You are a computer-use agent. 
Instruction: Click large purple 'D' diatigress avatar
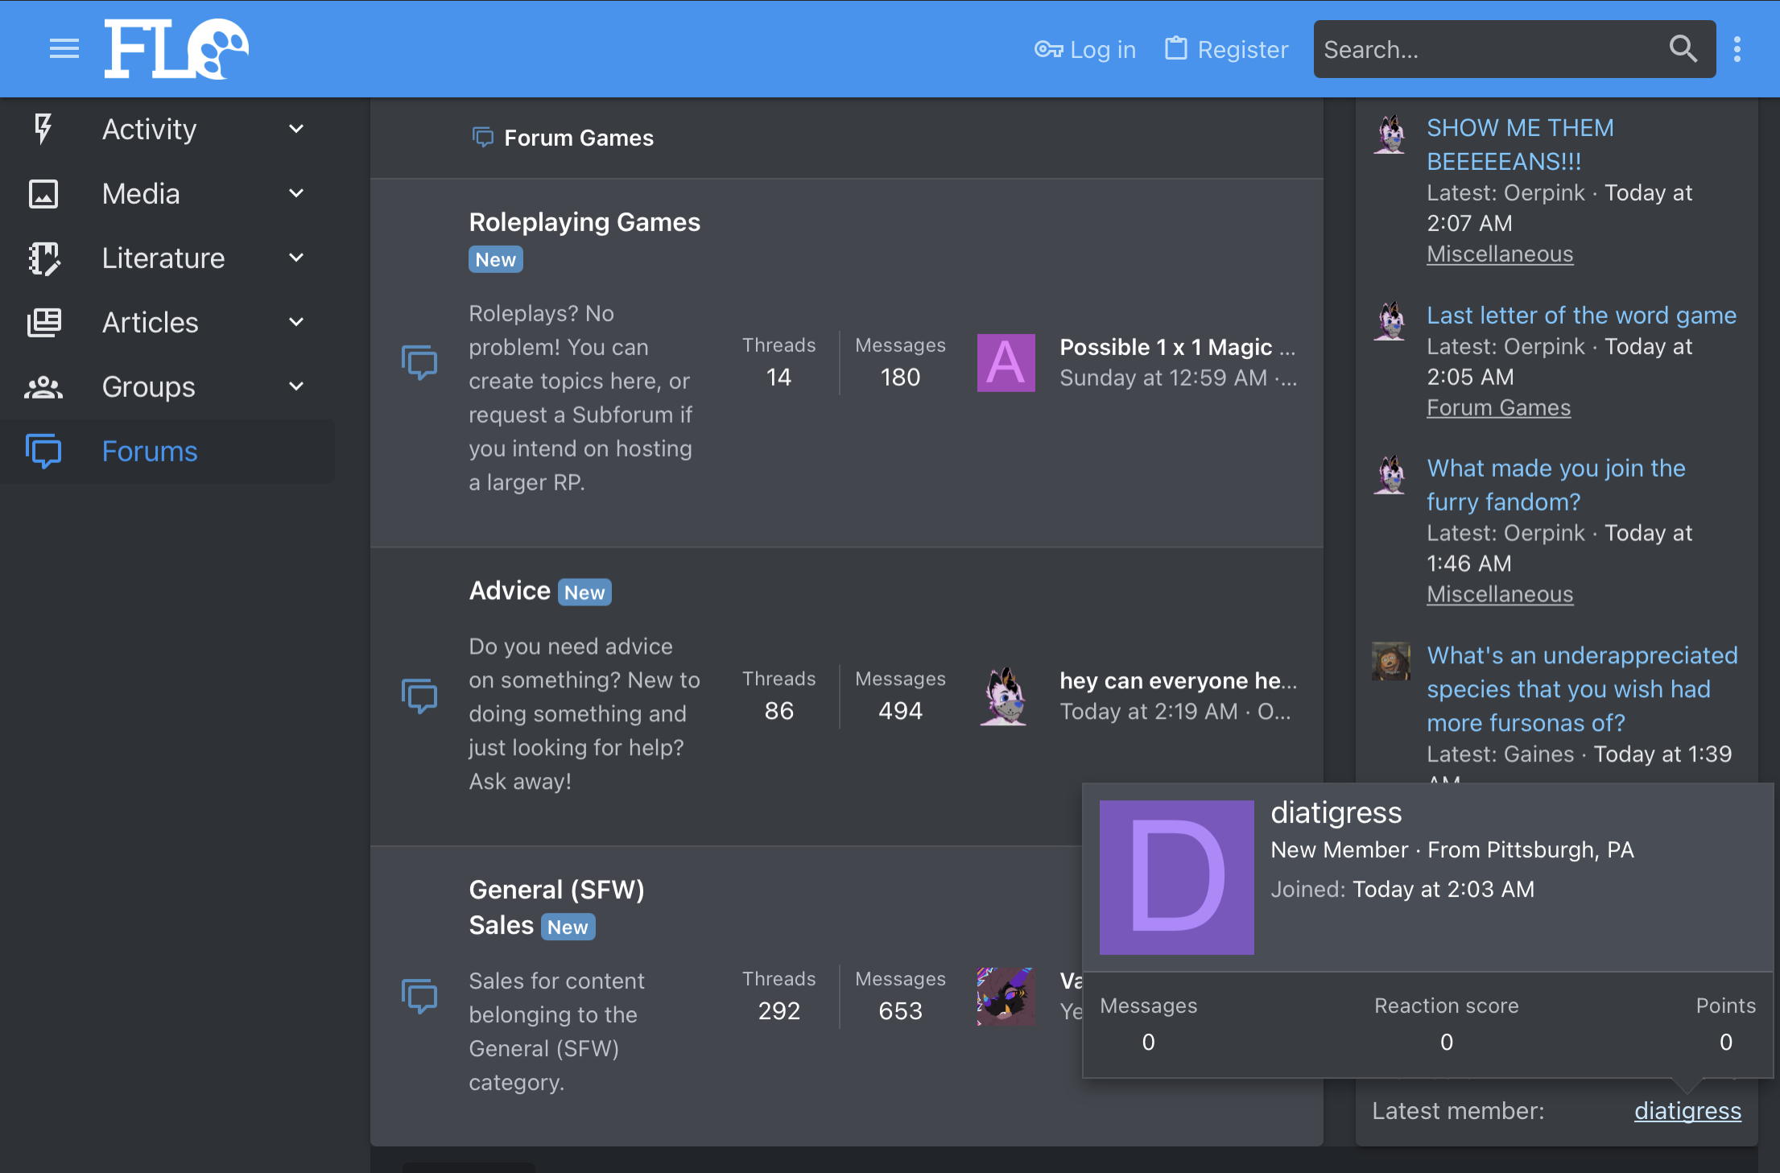(x=1176, y=877)
